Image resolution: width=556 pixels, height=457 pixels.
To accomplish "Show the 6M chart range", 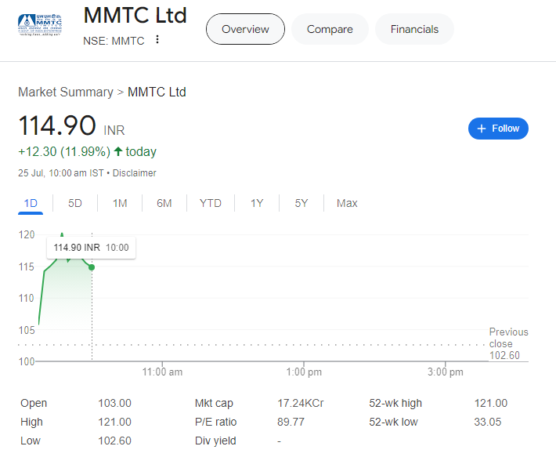I will click(164, 203).
